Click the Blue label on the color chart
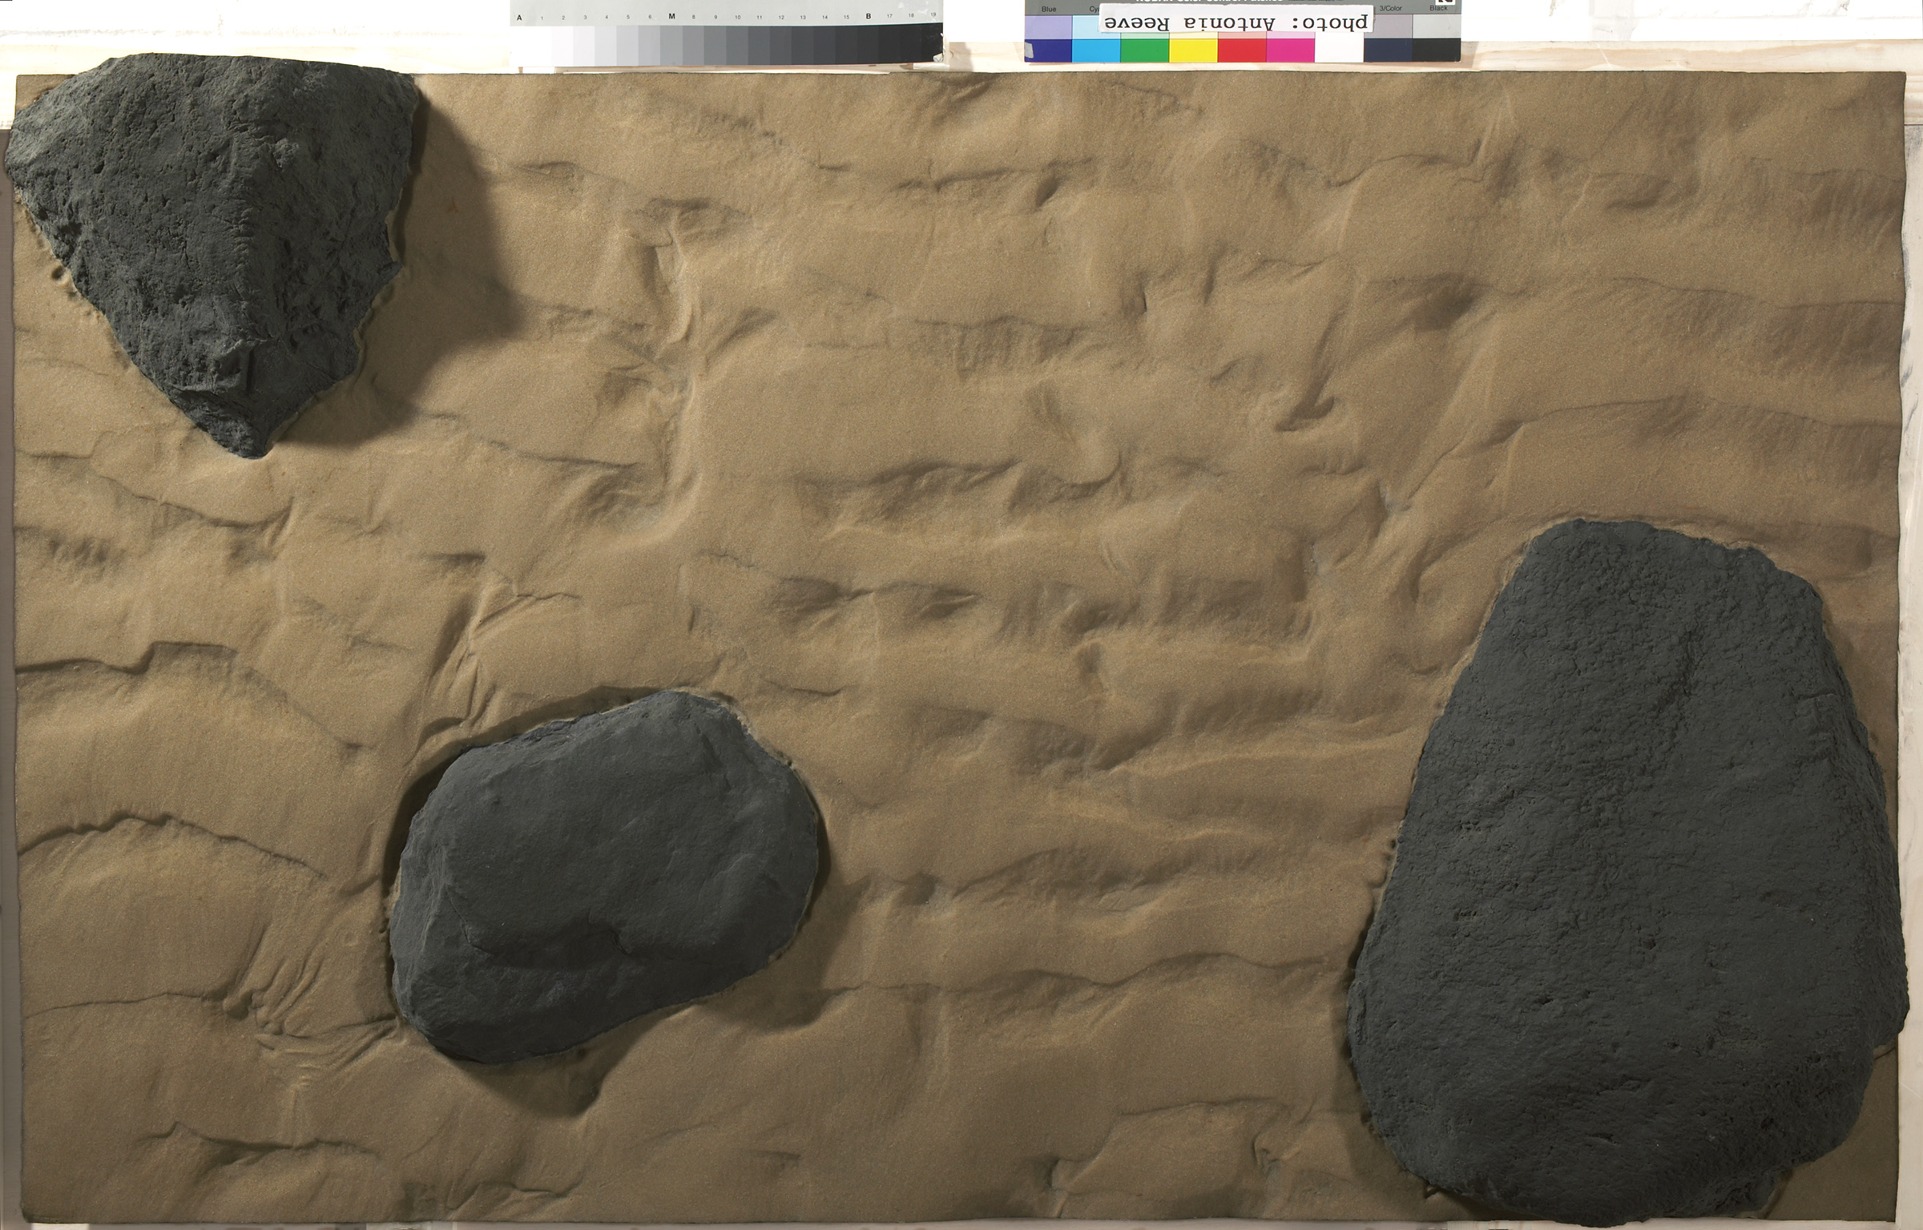 pos(1048,10)
